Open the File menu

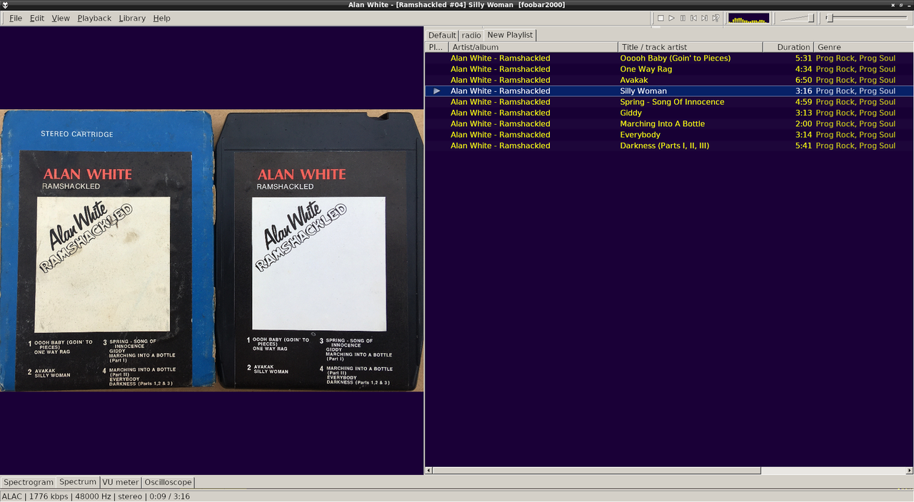point(16,18)
